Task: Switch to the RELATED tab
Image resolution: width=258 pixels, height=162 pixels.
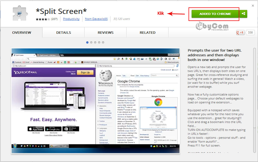Action: [148, 32]
